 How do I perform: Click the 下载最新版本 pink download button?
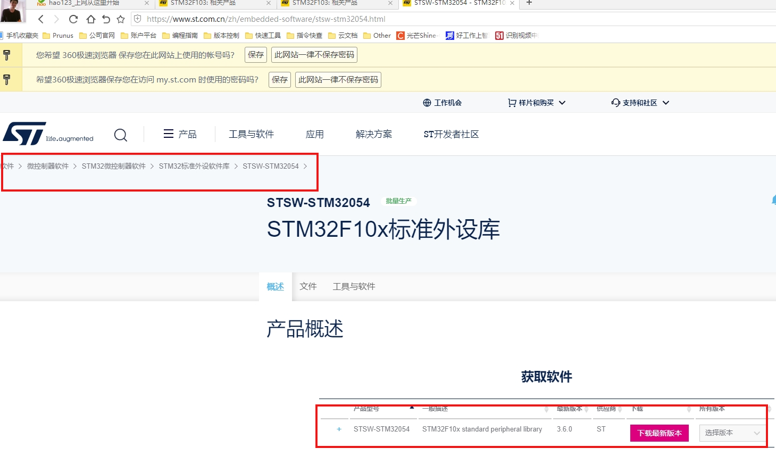[x=659, y=433]
